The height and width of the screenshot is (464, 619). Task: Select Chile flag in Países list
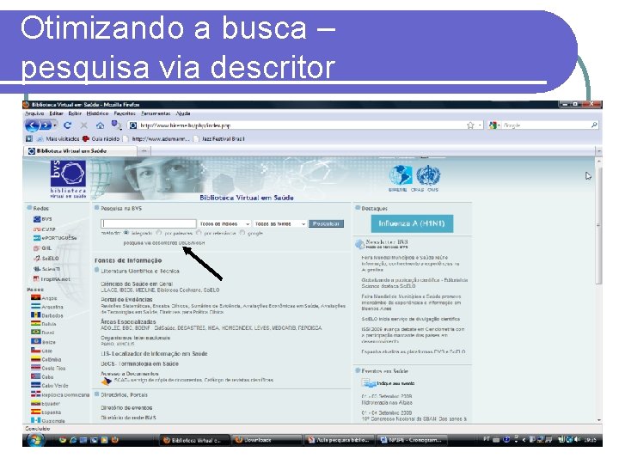tap(36, 351)
